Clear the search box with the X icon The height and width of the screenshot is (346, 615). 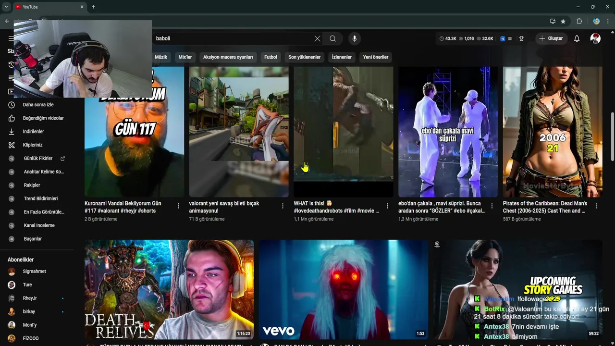pos(317,38)
